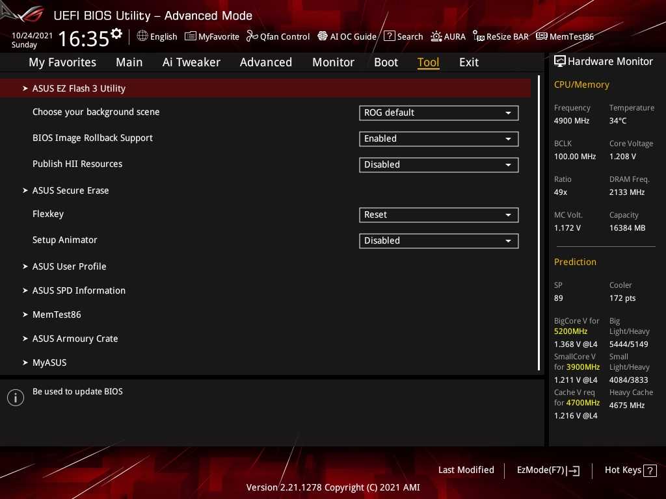666x499 pixels.
Task: Launch Qfan Control fan icon
Action: coord(252,36)
